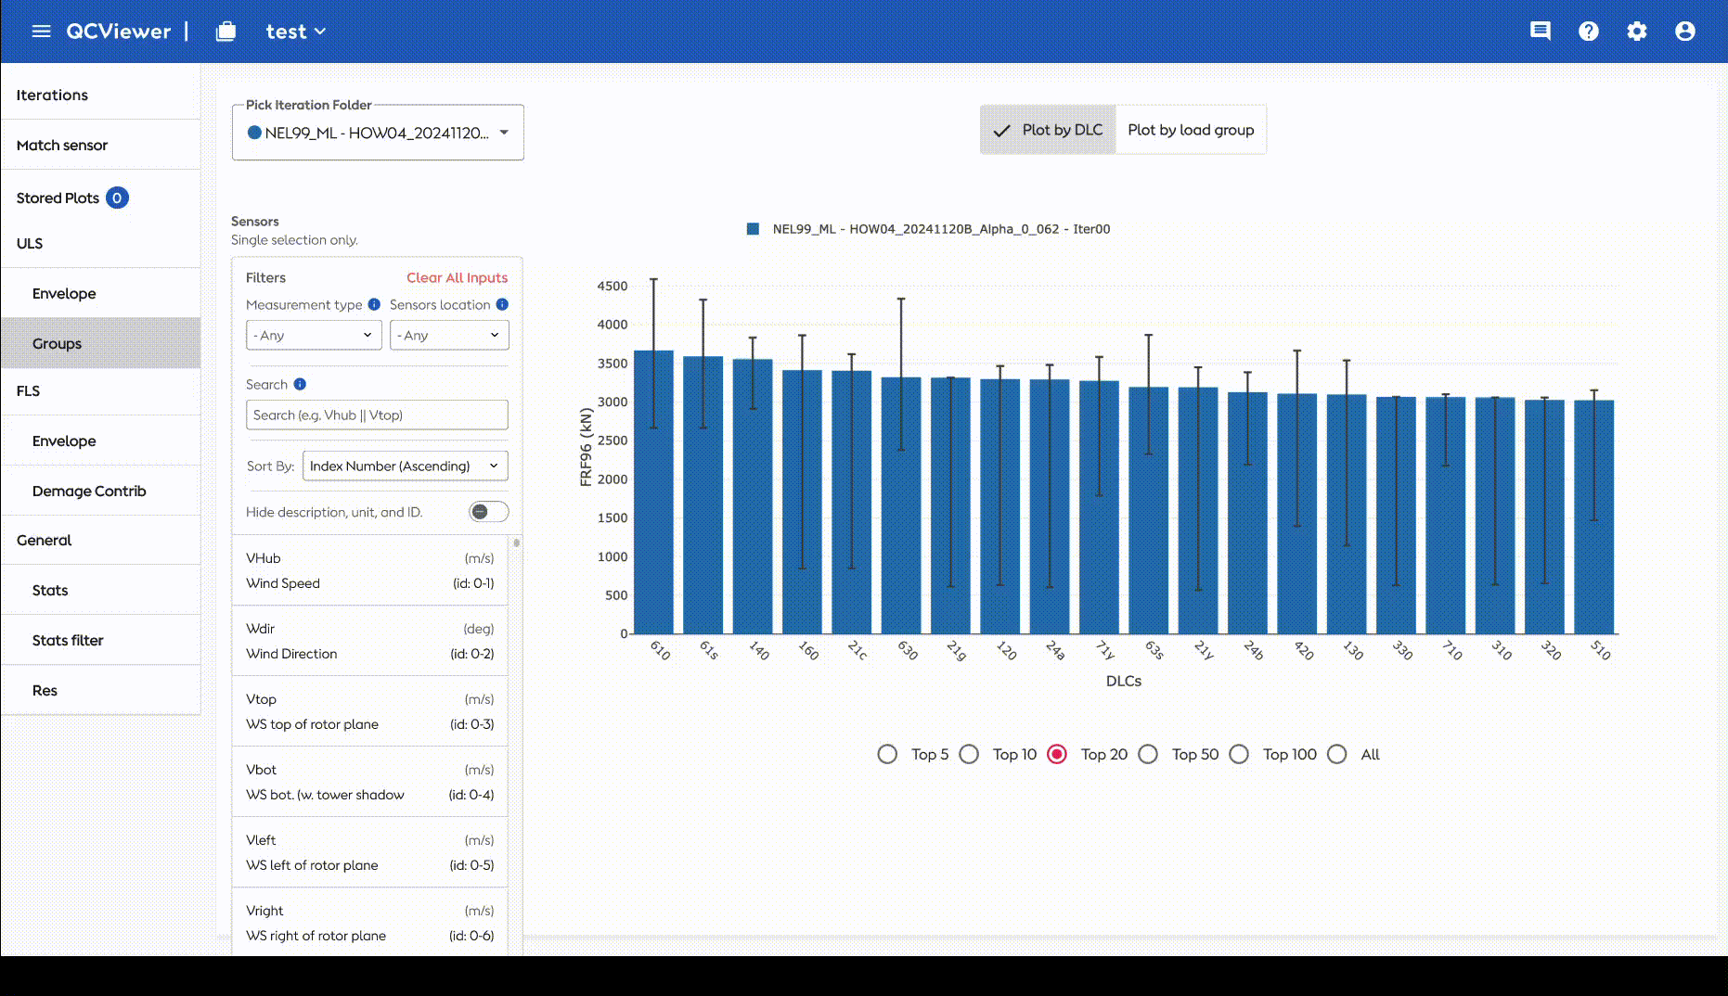Switch to Plot by load group
The width and height of the screenshot is (1728, 996).
(x=1191, y=130)
